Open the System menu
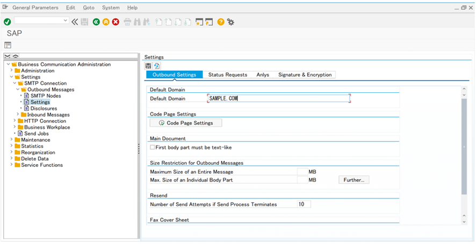The height and width of the screenshot is (244, 476). (x=111, y=8)
